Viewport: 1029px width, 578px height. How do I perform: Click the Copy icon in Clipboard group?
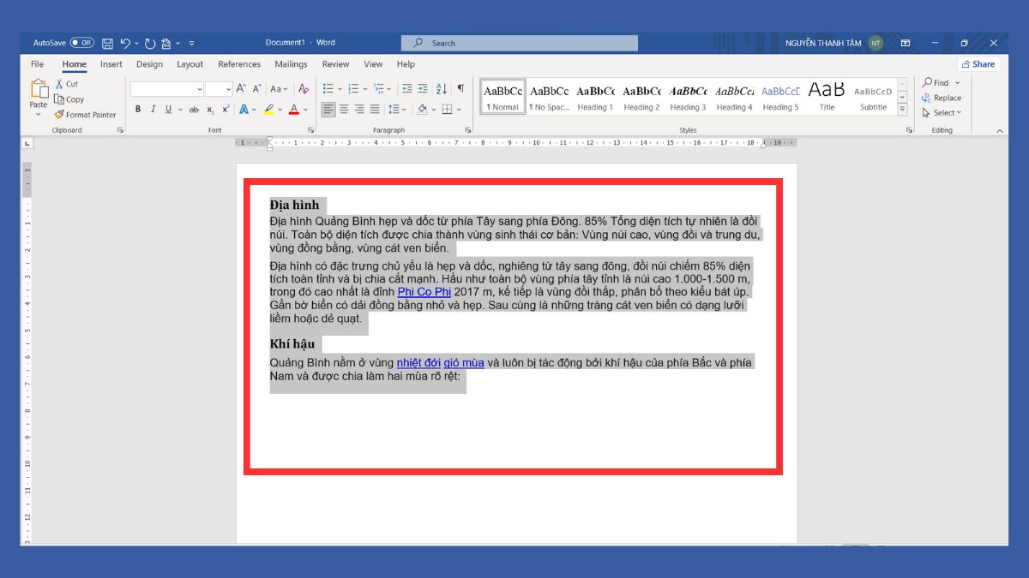click(x=59, y=99)
